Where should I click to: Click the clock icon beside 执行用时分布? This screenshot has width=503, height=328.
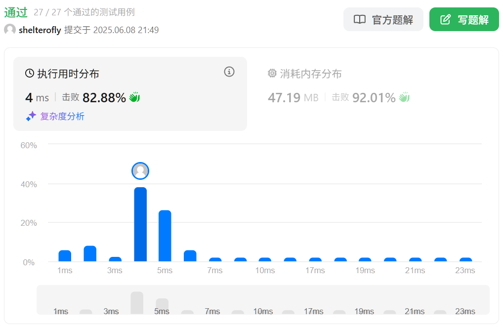tap(30, 74)
